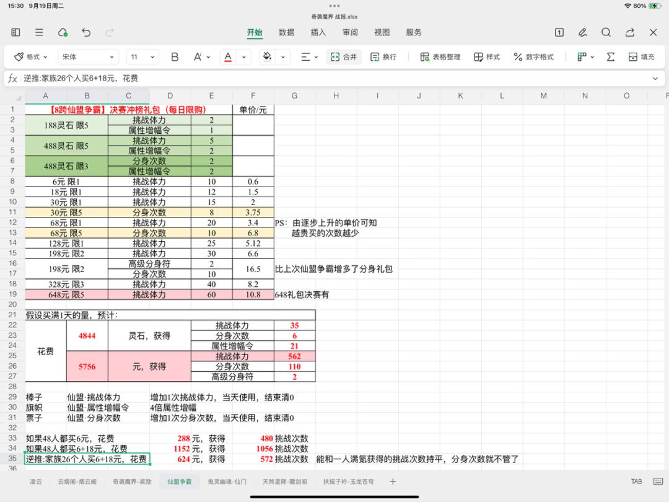Click the 数字格式 button

(534, 57)
